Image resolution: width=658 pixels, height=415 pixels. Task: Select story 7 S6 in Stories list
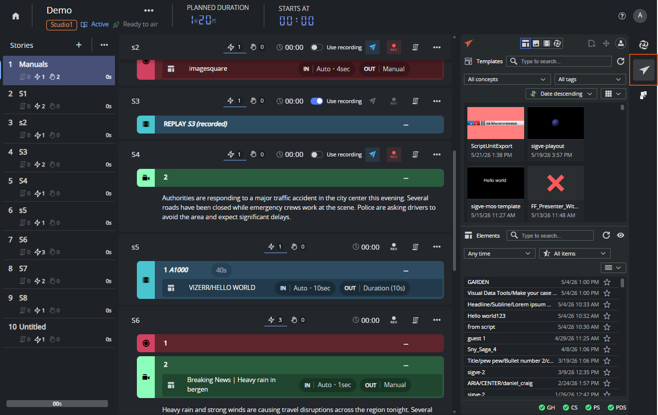(x=59, y=245)
